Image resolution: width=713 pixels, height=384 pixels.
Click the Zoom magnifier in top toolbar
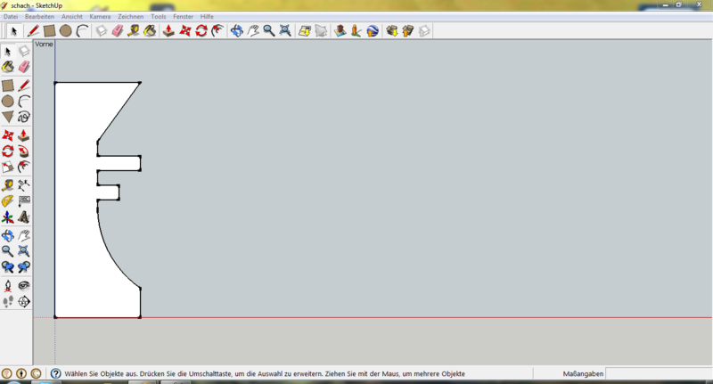(x=268, y=30)
